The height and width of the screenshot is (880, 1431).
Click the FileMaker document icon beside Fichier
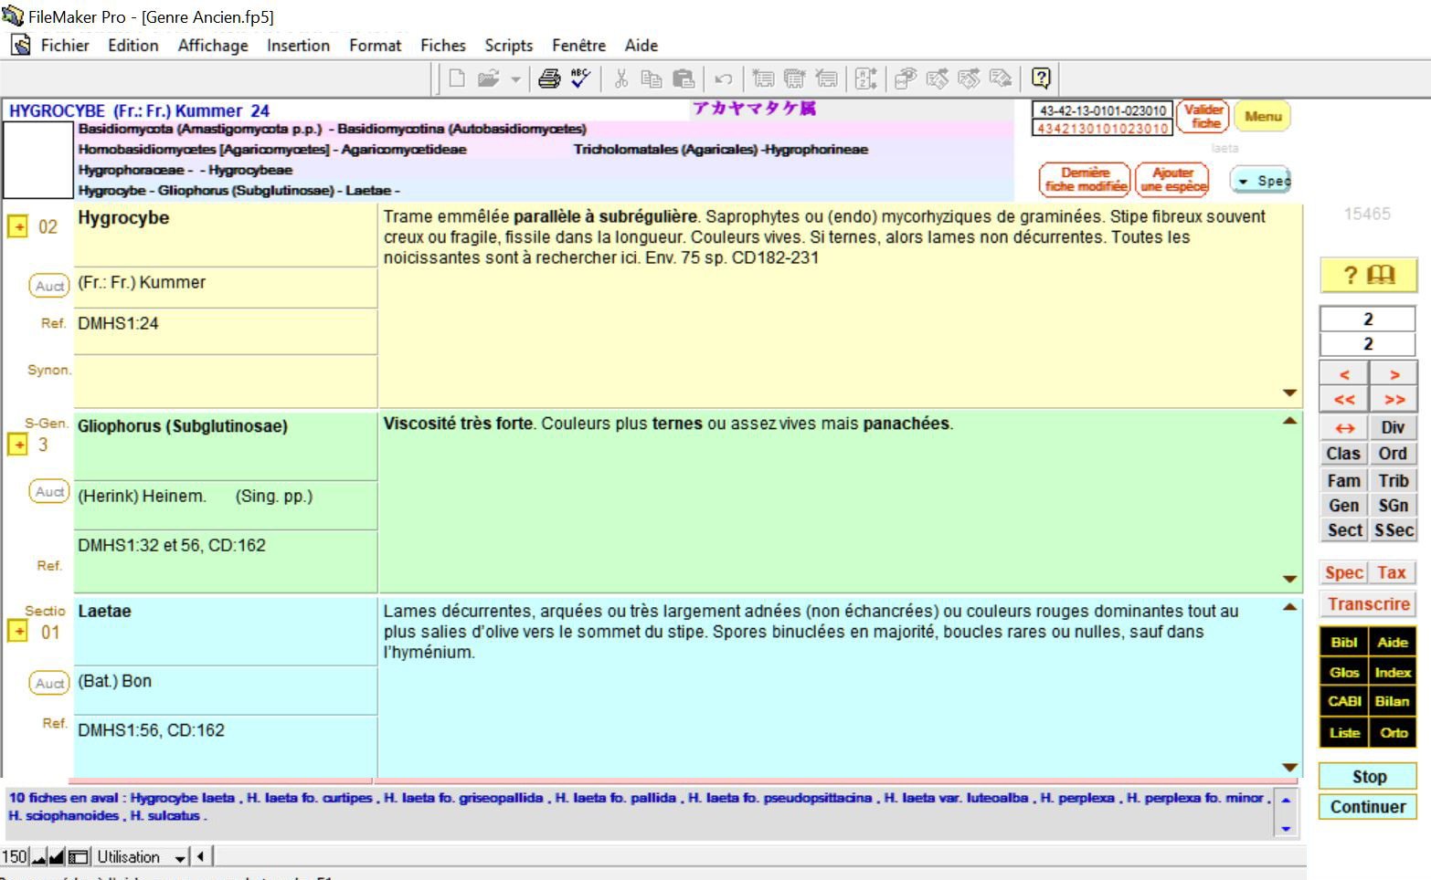coord(21,45)
